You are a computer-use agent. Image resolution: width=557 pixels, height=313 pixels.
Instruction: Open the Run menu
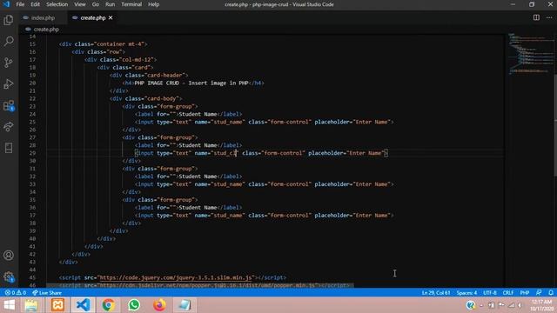[x=111, y=4]
